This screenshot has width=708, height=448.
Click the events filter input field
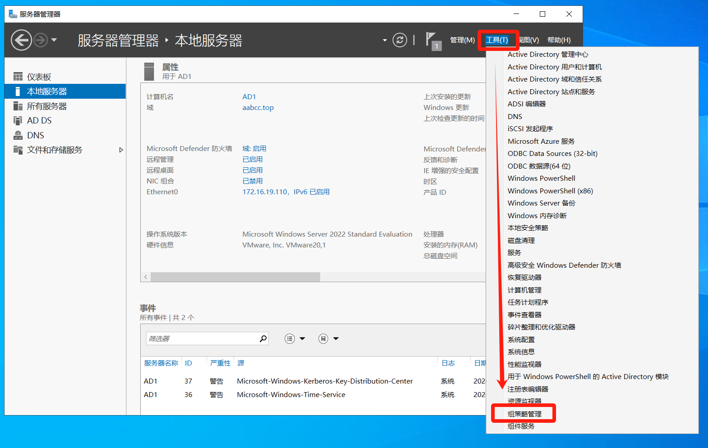point(202,338)
